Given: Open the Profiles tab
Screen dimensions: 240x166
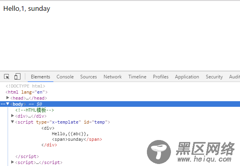Looking at the screenshot, I should [x=161, y=77].
